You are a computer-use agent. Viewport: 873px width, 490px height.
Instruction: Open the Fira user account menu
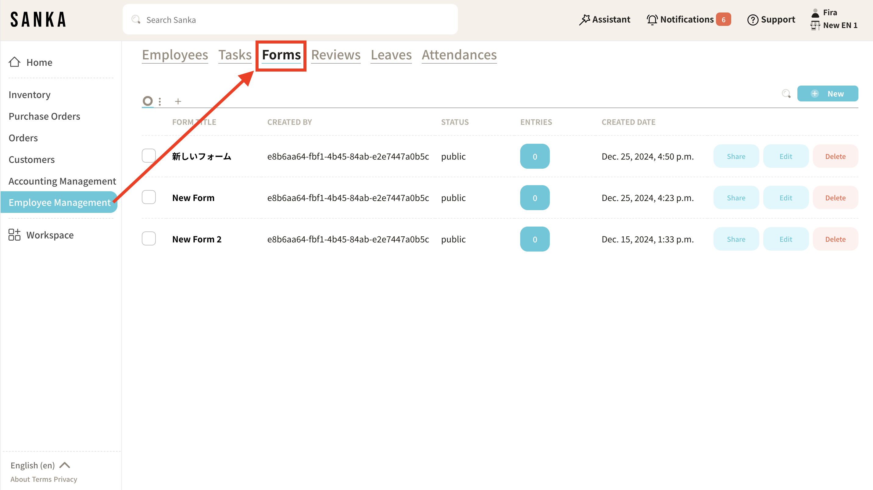coord(830,12)
